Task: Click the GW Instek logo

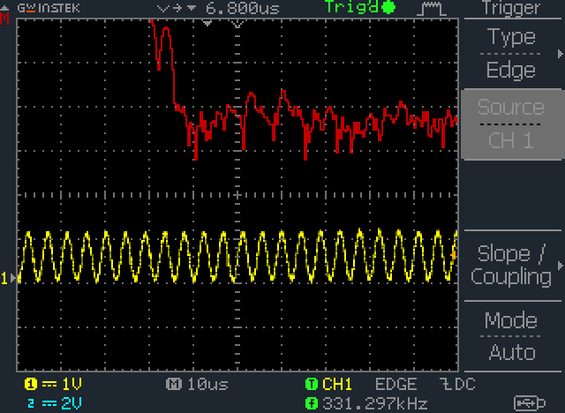Action: (x=49, y=8)
